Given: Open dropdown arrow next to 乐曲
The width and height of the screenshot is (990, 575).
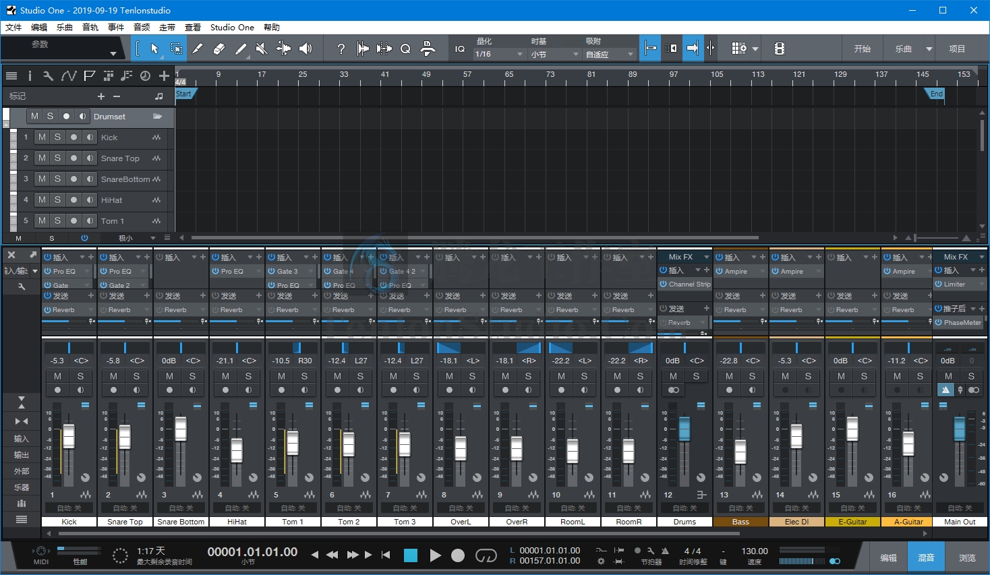Looking at the screenshot, I should [x=929, y=49].
